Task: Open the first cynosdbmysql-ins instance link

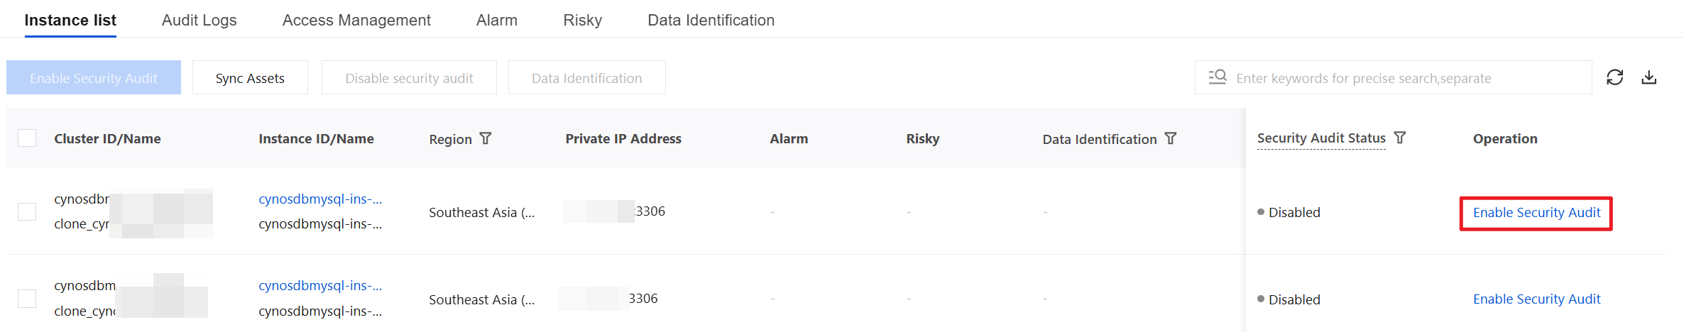Action: (x=320, y=199)
